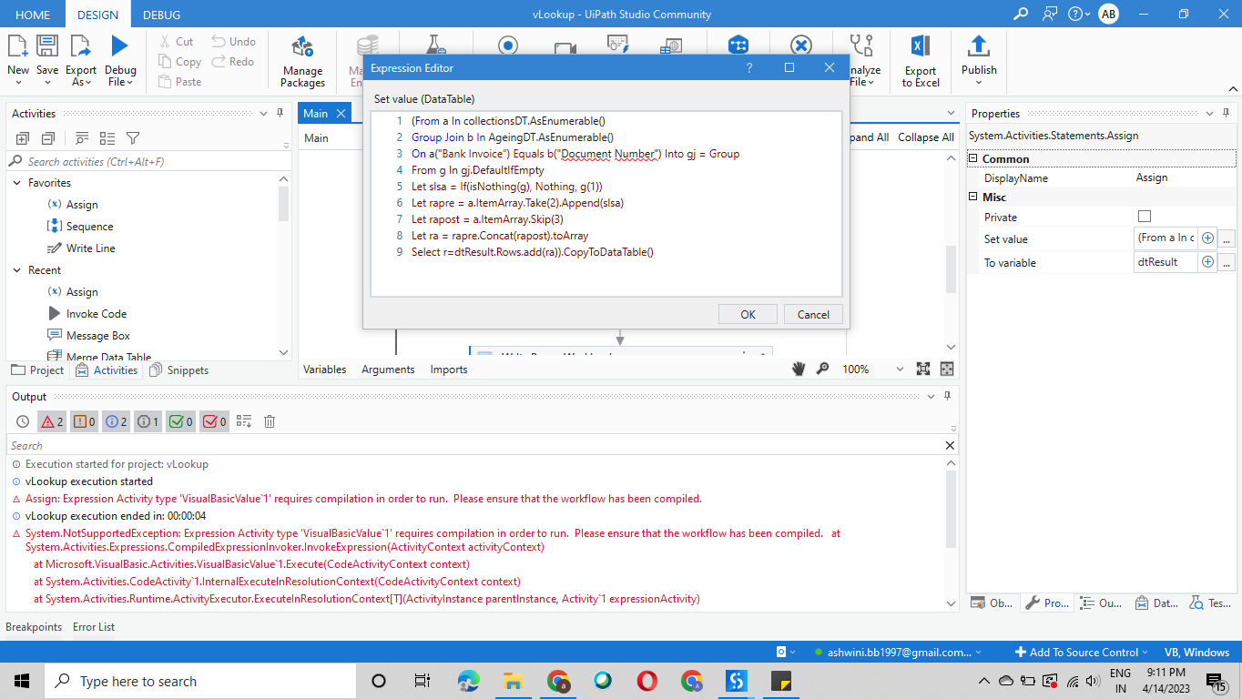1242x699 pixels.
Task: Open the Variables tab
Action: point(324,370)
